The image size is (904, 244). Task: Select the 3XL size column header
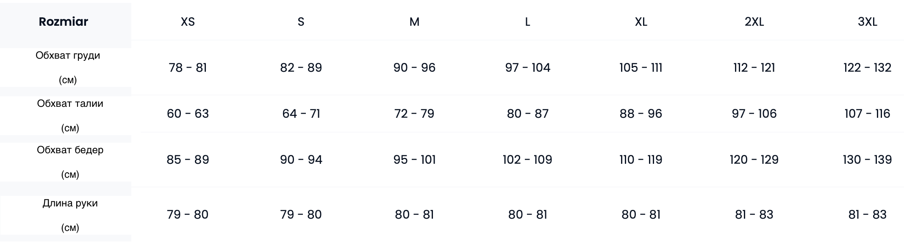(x=867, y=22)
